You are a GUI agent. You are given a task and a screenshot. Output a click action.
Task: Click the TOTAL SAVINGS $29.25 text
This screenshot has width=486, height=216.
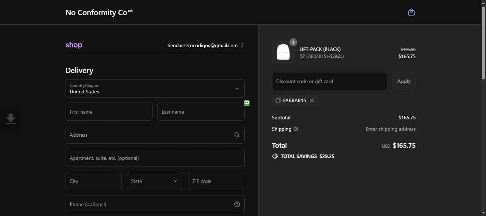(x=307, y=156)
